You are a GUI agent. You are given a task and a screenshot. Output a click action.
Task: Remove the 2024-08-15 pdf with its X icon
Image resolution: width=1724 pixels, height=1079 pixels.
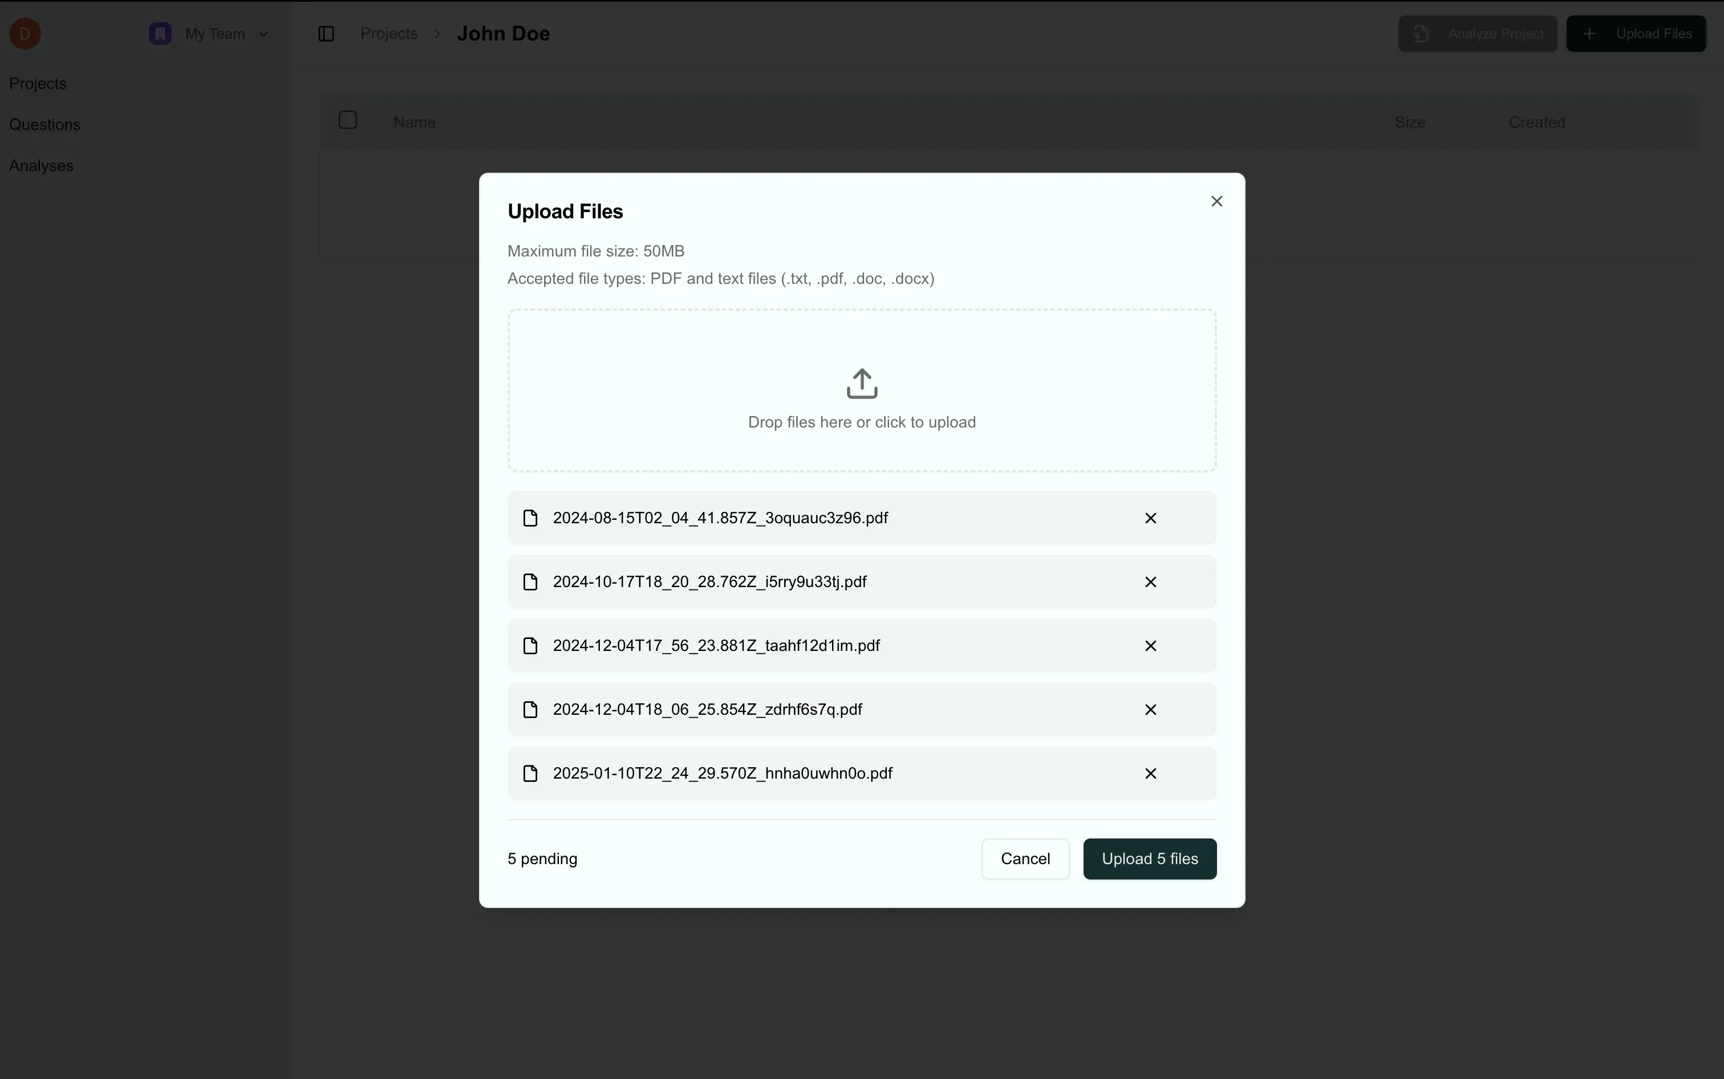pos(1150,518)
